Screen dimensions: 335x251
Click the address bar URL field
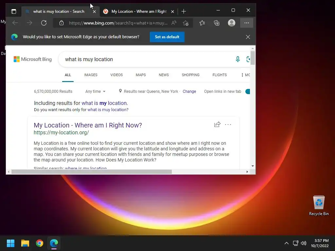(x=118, y=23)
